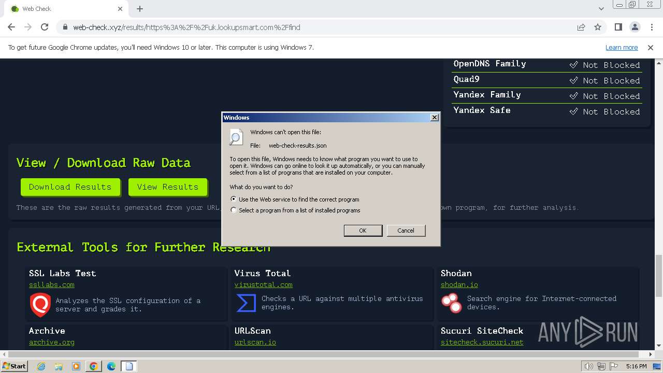Image resolution: width=663 pixels, height=373 pixels.
Task: Switch to Chrome in the taskbar
Action: pyautogui.click(x=94, y=366)
